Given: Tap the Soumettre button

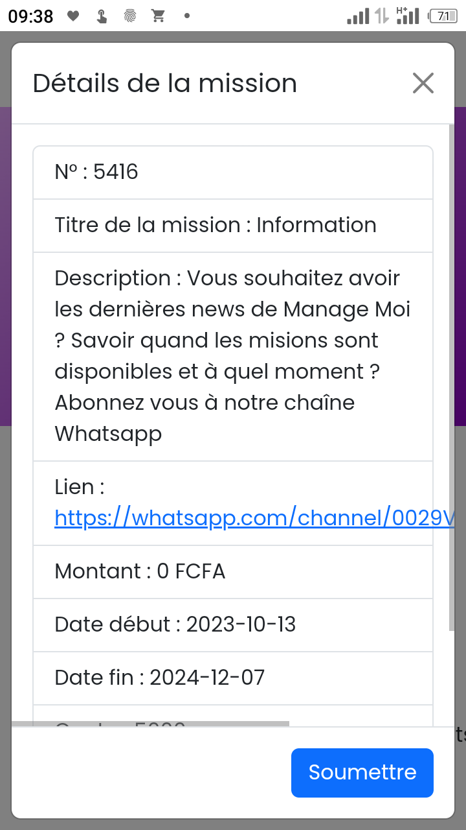Looking at the screenshot, I should [x=362, y=772].
